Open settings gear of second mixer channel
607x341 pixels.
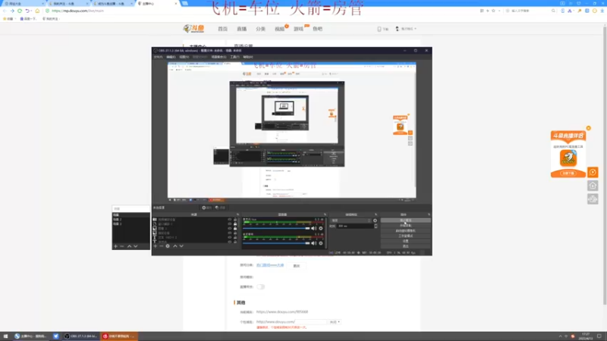(x=321, y=243)
